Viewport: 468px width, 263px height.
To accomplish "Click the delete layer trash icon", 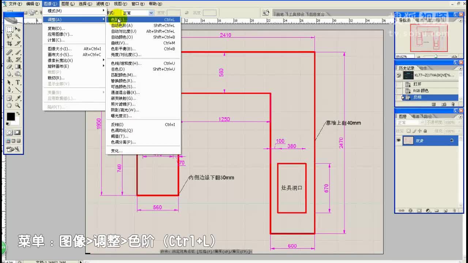I will click(454, 210).
